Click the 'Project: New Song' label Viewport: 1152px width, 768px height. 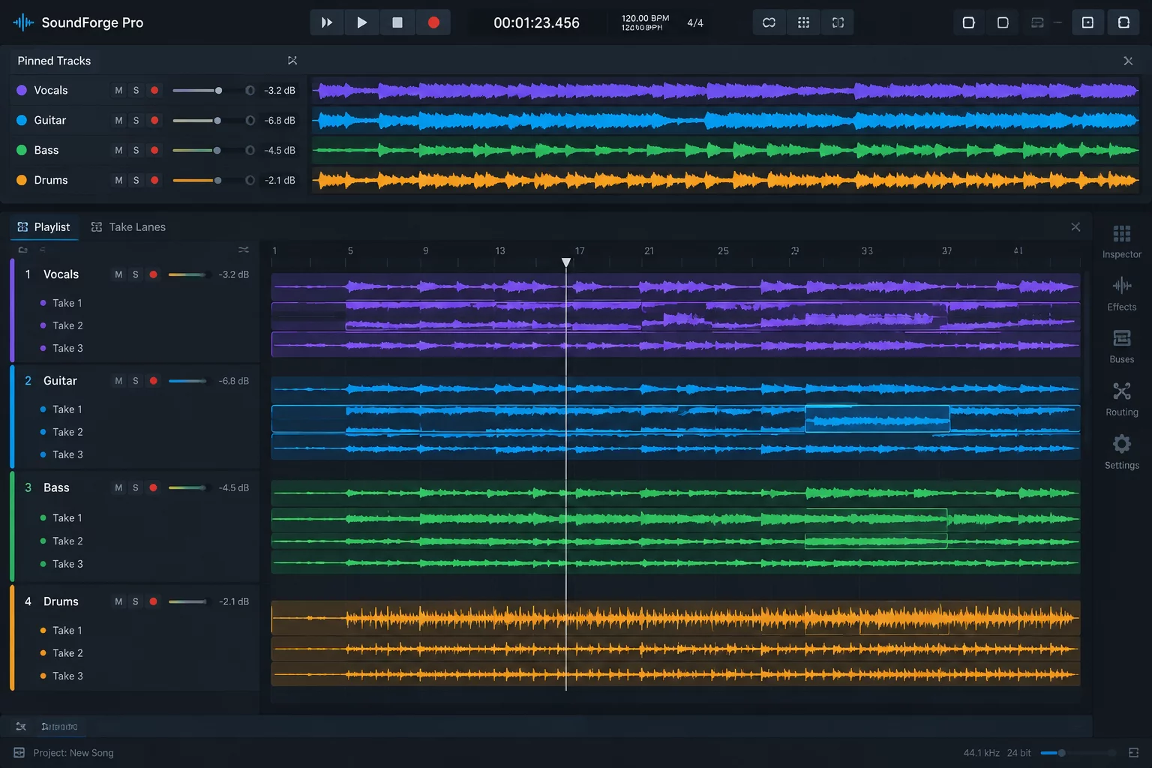coord(73,753)
